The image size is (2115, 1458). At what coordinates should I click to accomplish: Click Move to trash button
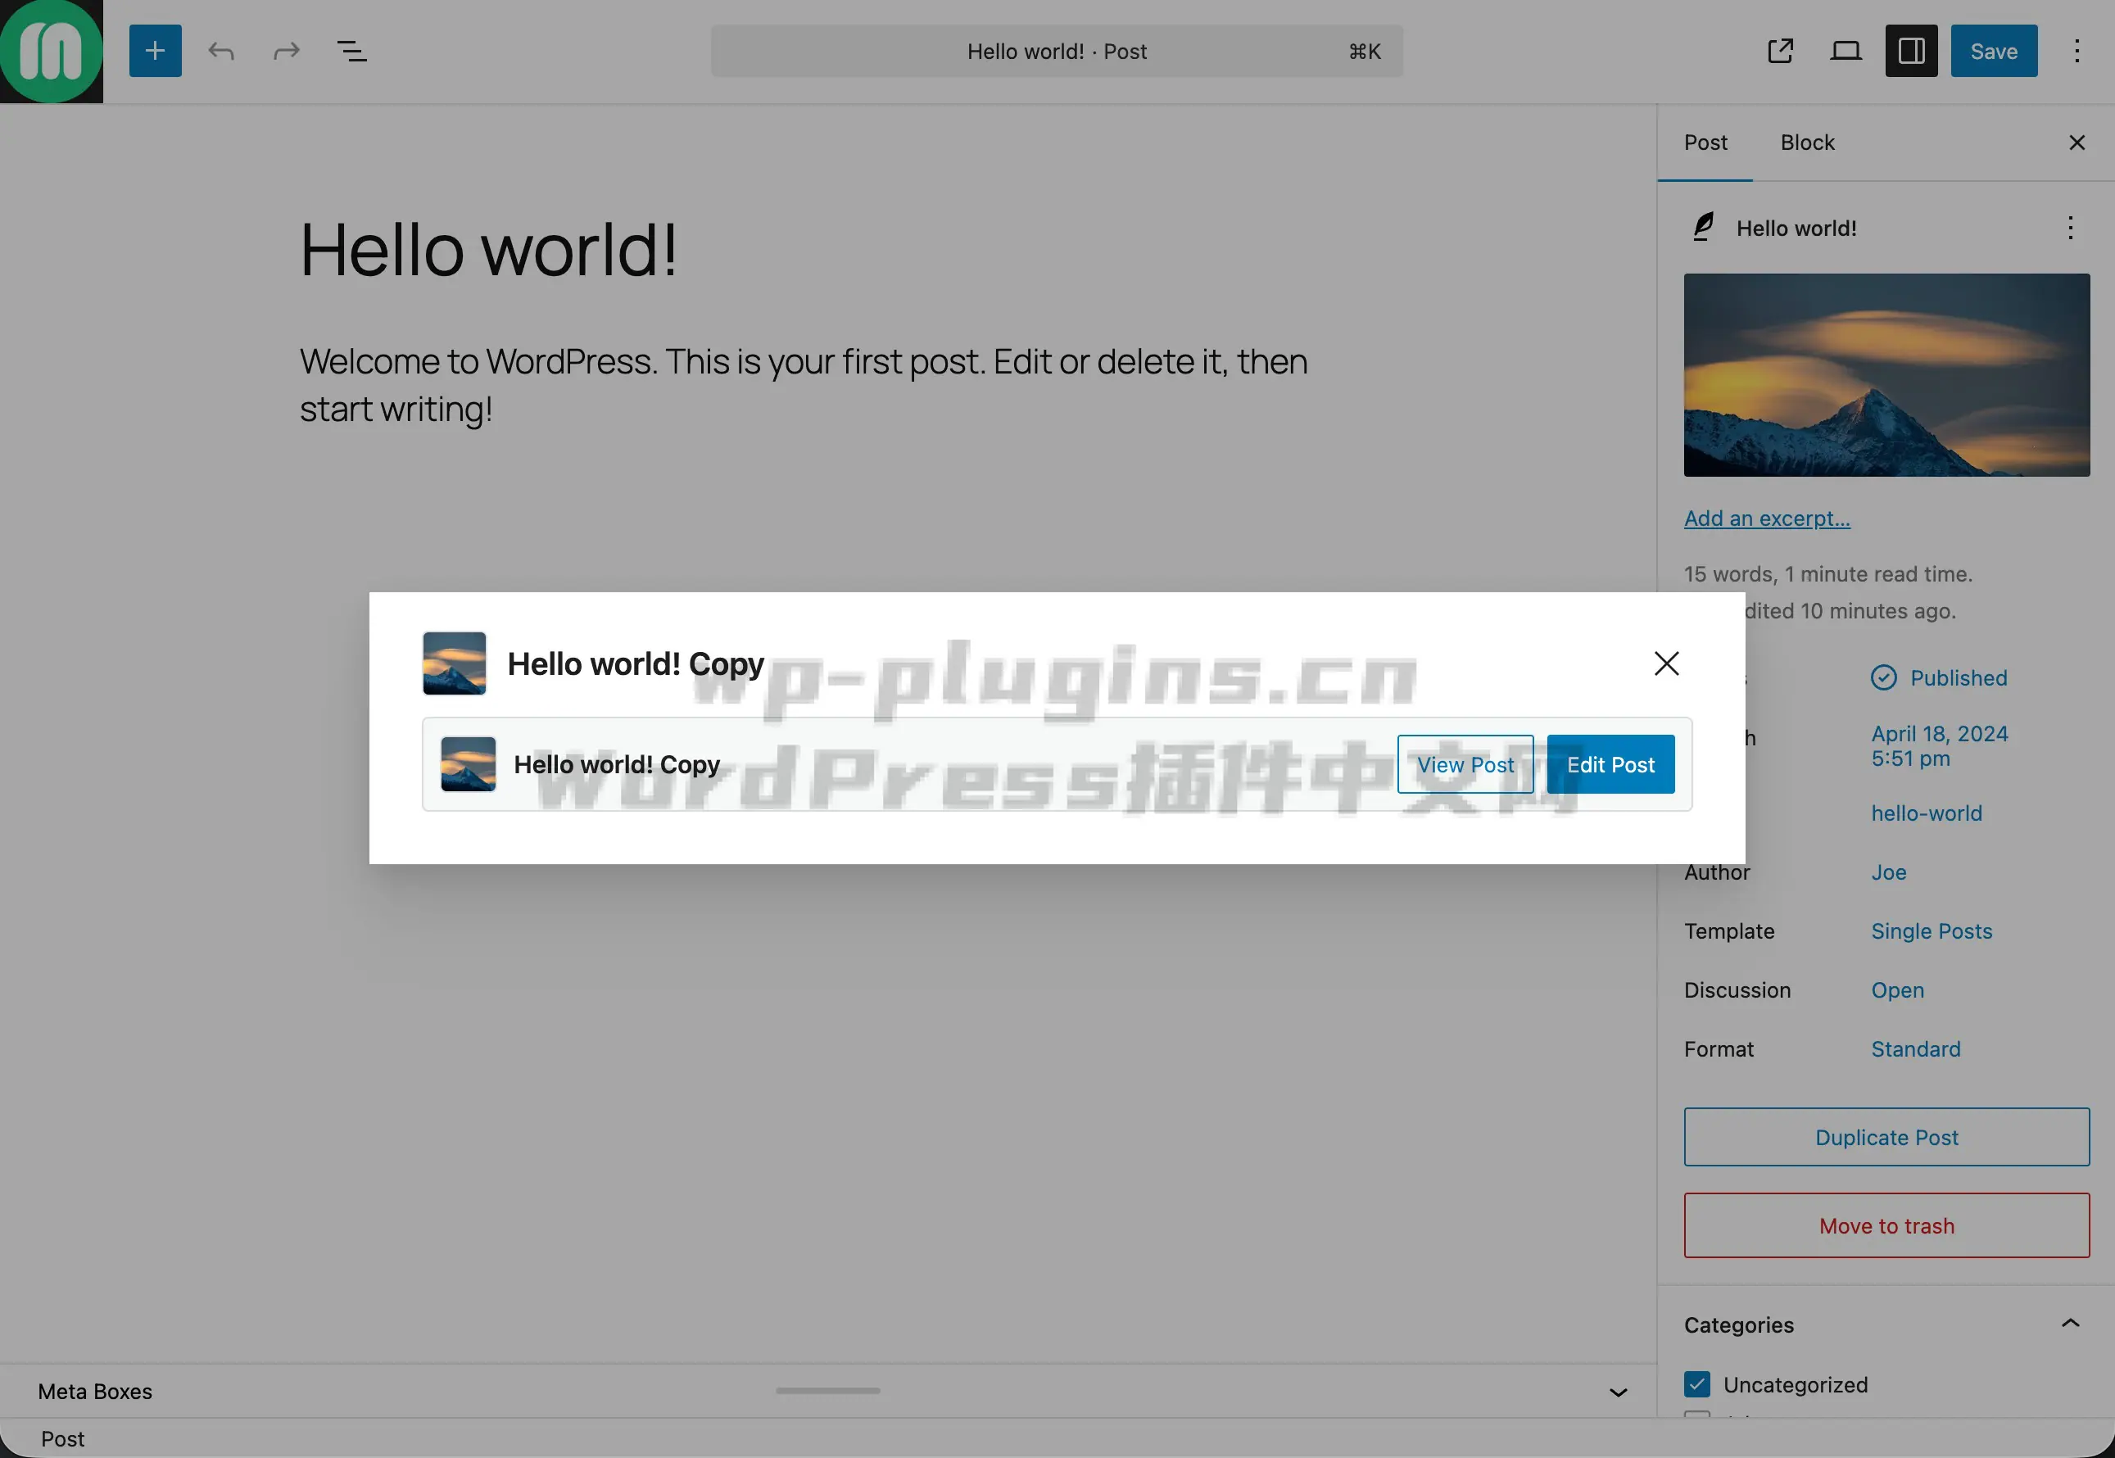pyautogui.click(x=1886, y=1225)
